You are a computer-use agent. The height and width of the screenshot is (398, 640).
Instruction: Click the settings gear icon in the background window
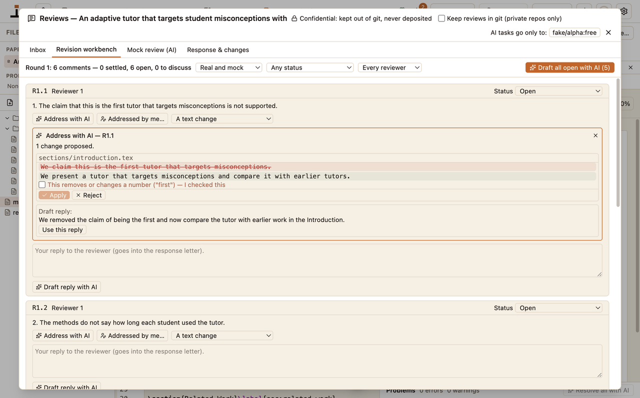(624, 11)
